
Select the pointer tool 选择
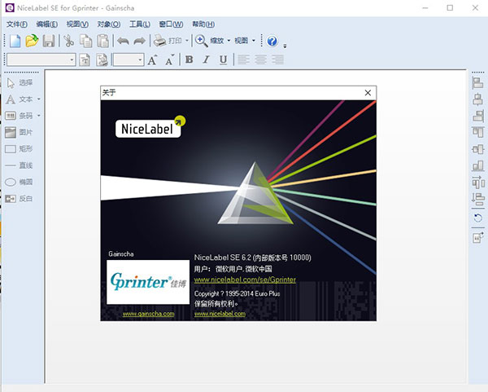20,82
